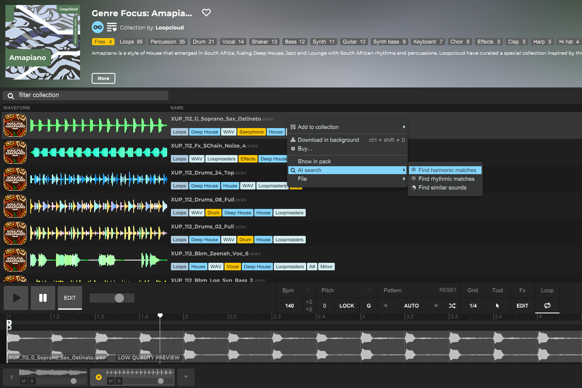Viewport: 582px width, 388px height.
Task: Add a new track with the plus button
Action: [x=186, y=376]
